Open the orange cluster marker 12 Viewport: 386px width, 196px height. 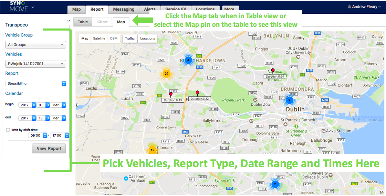point(153,150)
